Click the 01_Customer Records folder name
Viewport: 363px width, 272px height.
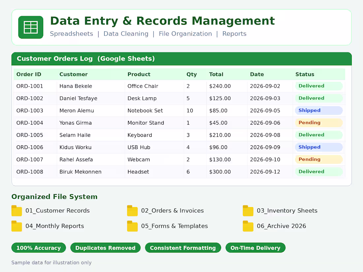pyautogui.click(x=57, y=211)
